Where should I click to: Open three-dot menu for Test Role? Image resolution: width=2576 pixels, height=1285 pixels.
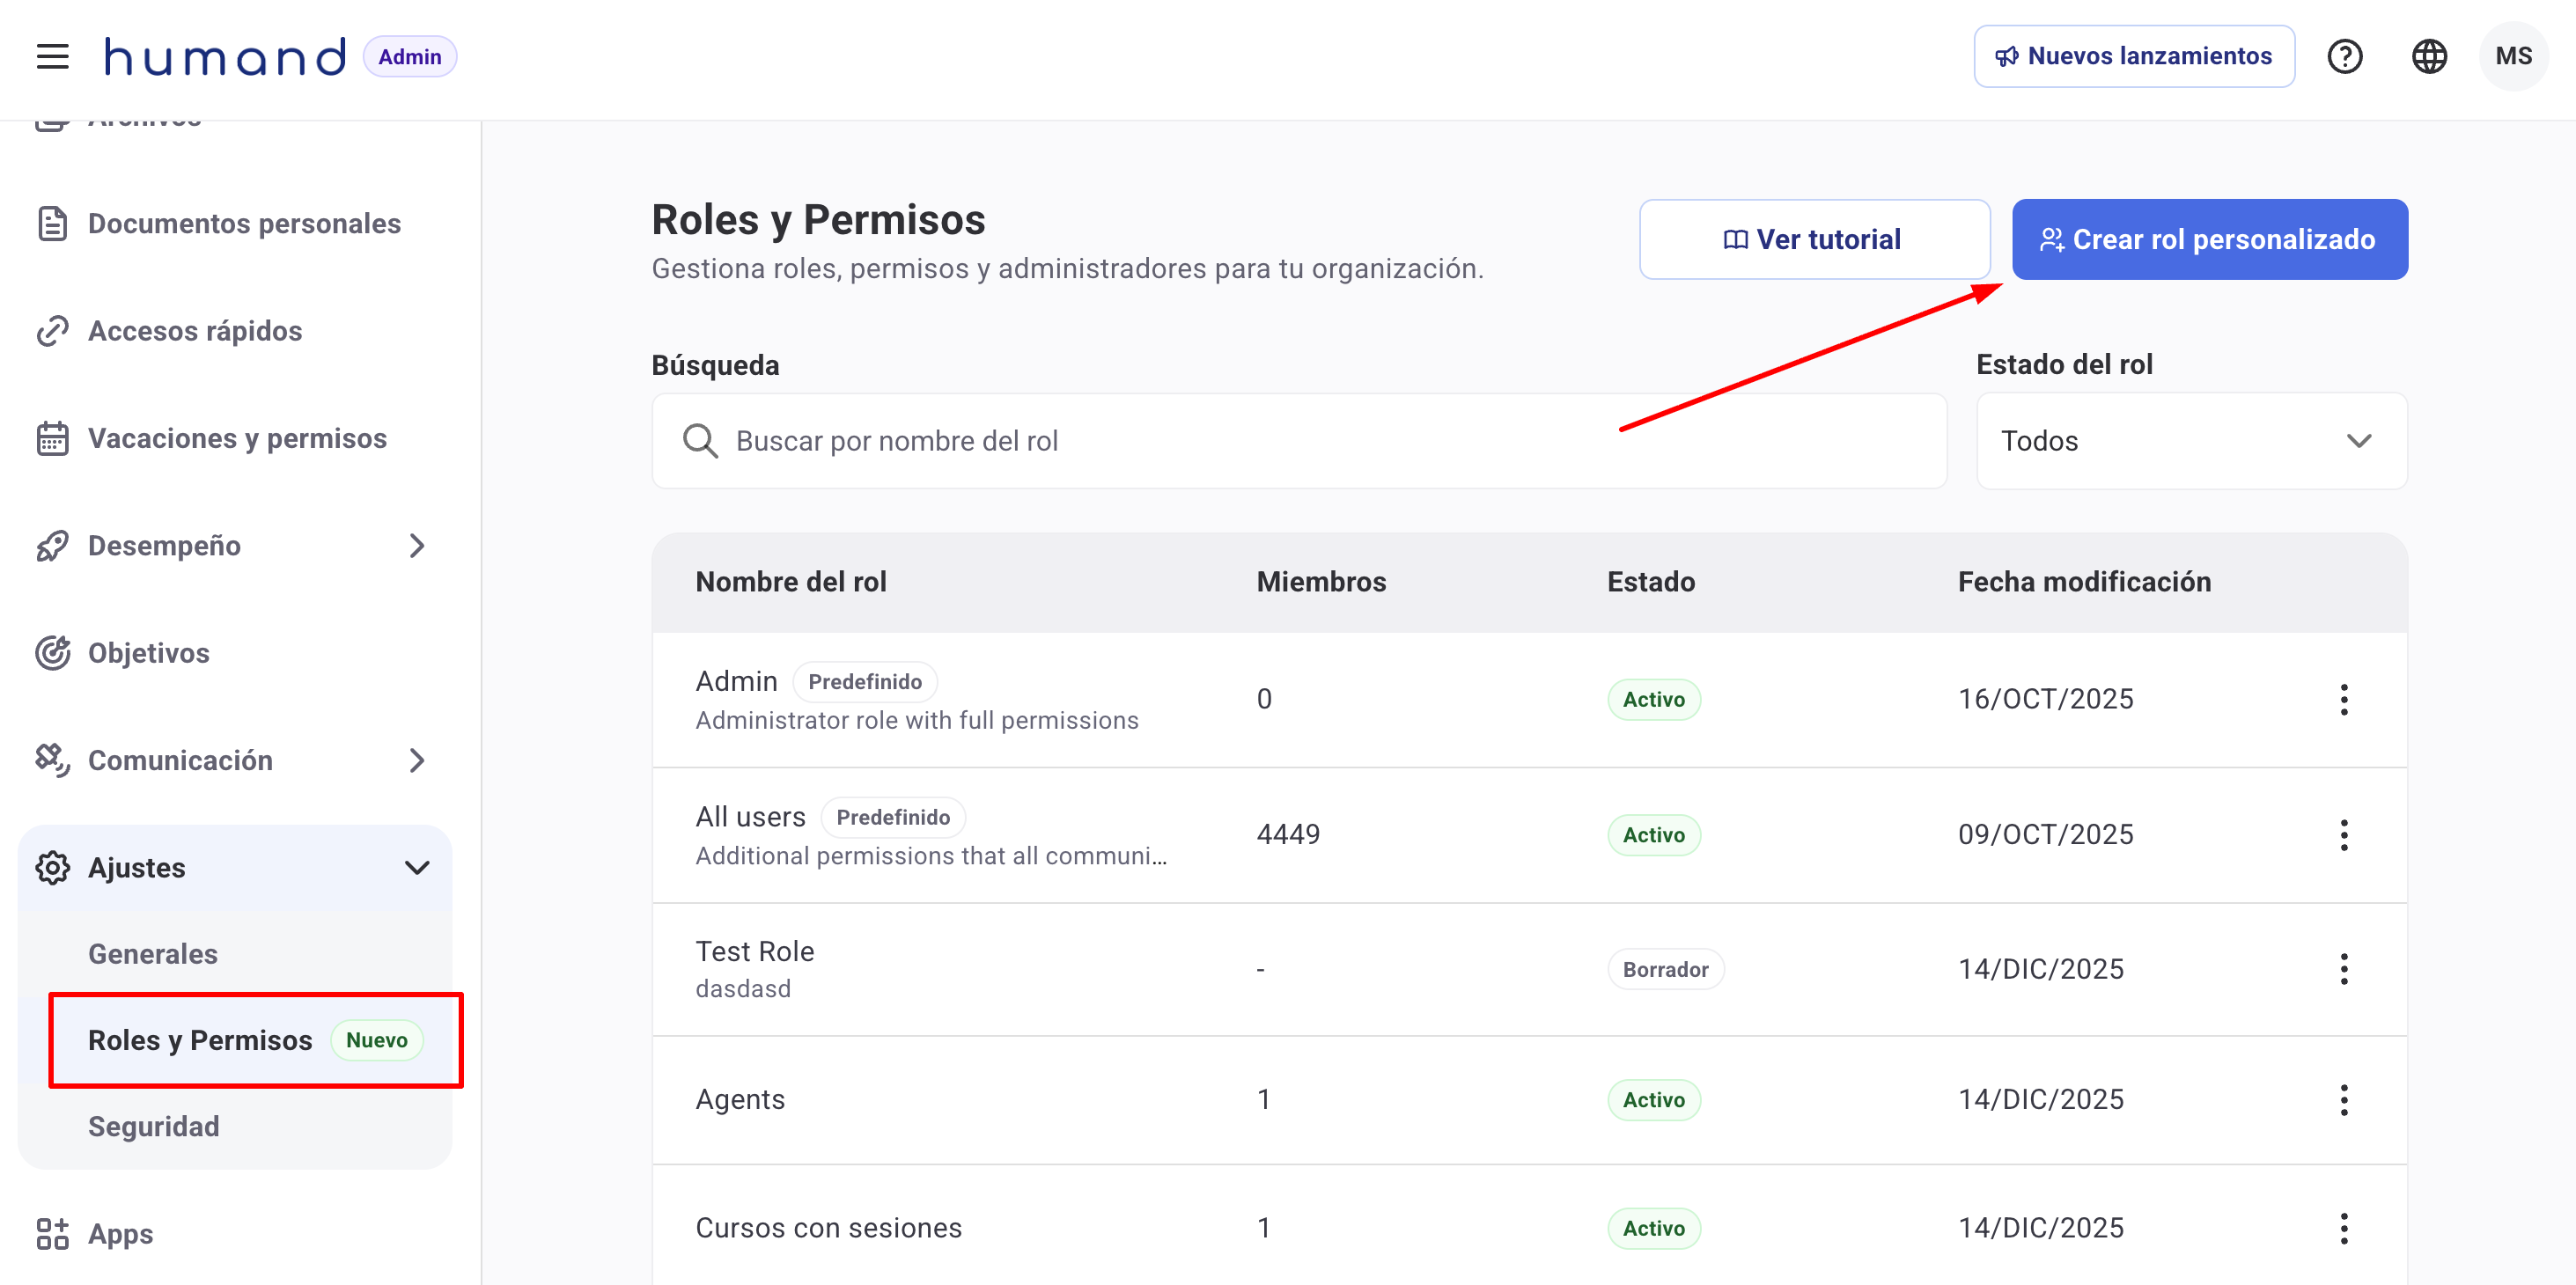2343,968
